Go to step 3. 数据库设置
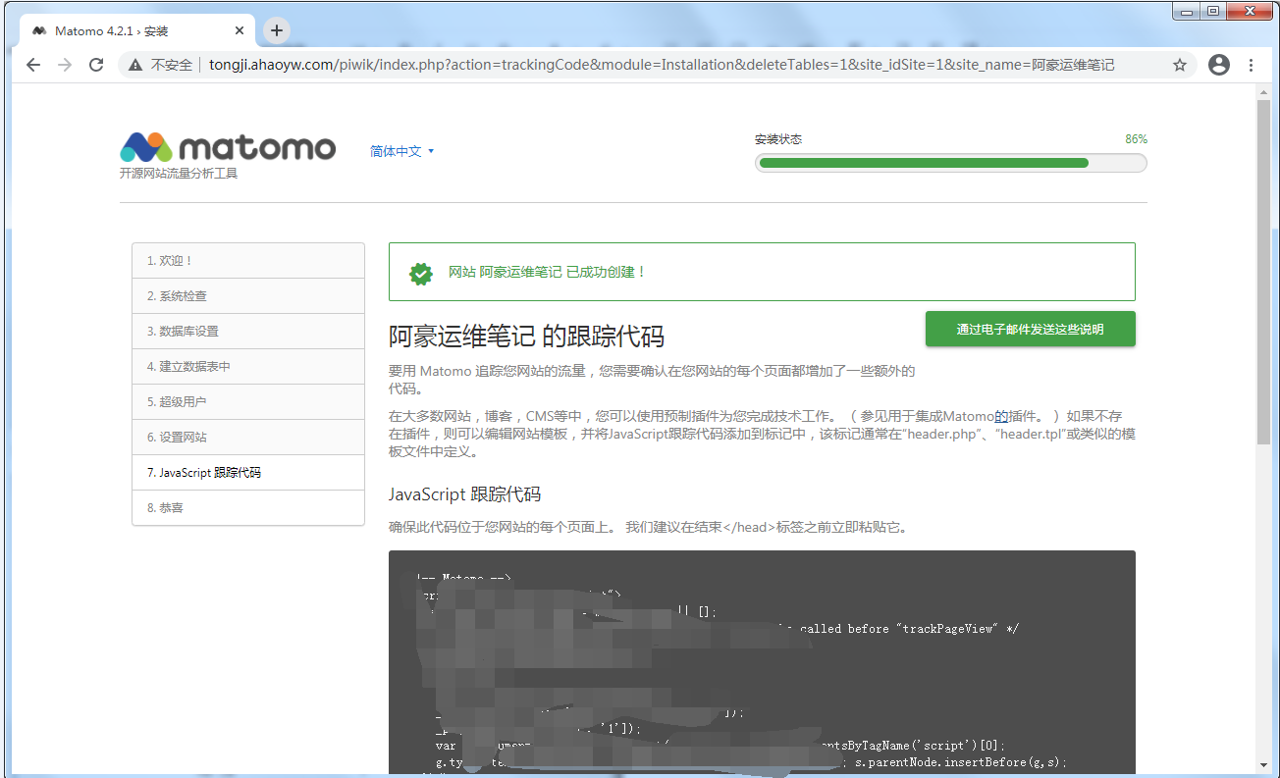Image resolution: width=1280 pixels, height=778 pixels. pyautogui.click(x=248, y=332)
